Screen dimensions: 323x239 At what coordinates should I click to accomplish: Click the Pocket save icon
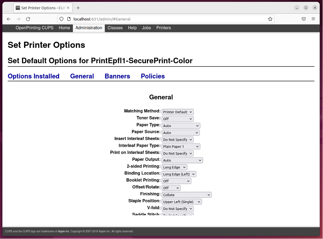[304, 19]
